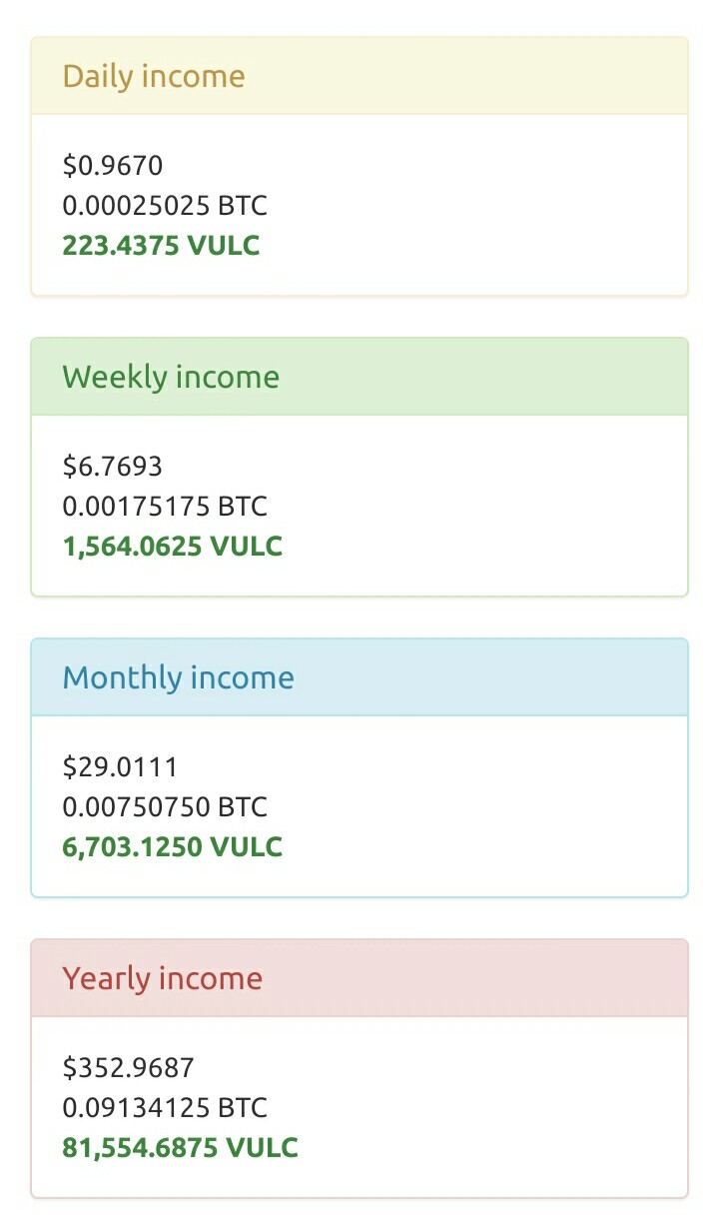The height and width of the screenshot is (1224, 719).
Task: Click the 0.00750750 BTC monthly amount
Action: click(165, 807)
